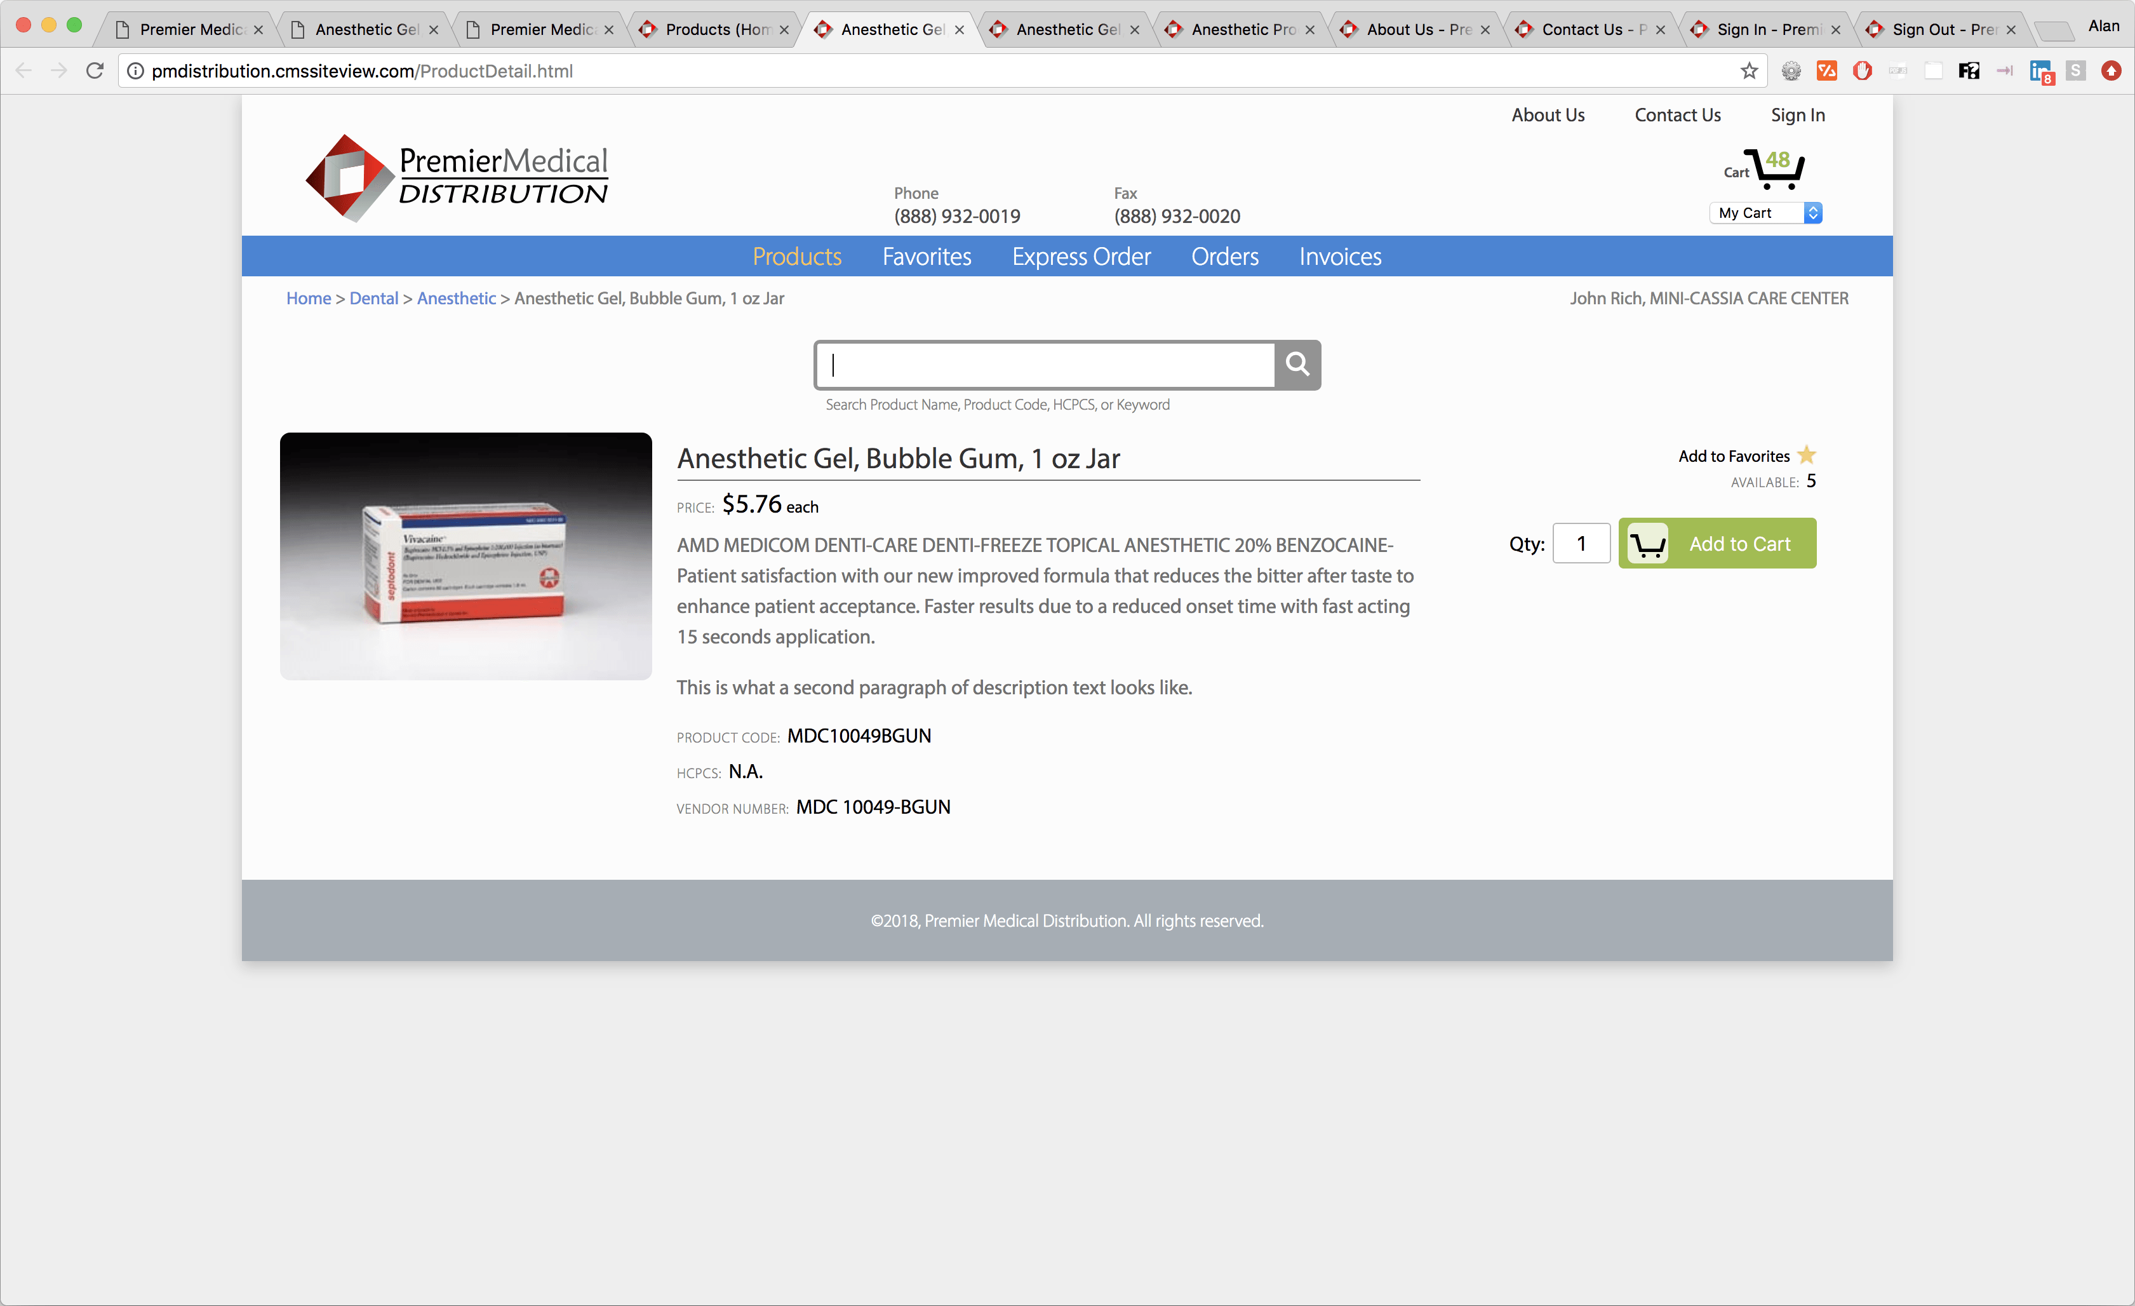
Task: Go back to the previous page
Action: 23,71
